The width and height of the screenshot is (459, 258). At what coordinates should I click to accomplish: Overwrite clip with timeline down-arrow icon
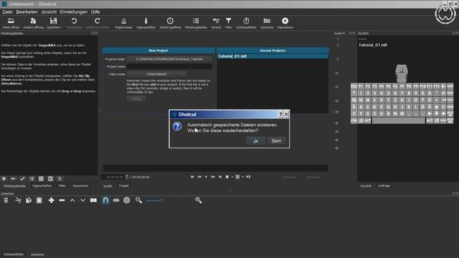click(x=83, y=201)
